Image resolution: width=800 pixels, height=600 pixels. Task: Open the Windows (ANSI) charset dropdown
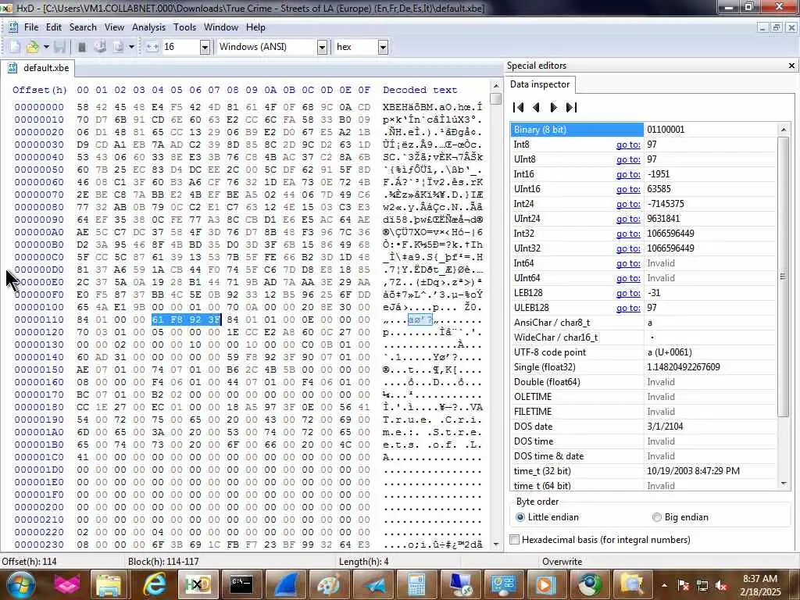tap(322, 48)
